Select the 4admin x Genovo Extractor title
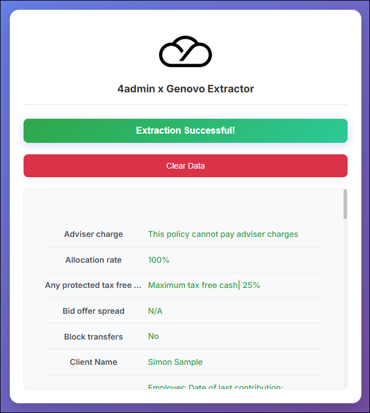This screenshot has width=370, height=413. pos(186,89)
